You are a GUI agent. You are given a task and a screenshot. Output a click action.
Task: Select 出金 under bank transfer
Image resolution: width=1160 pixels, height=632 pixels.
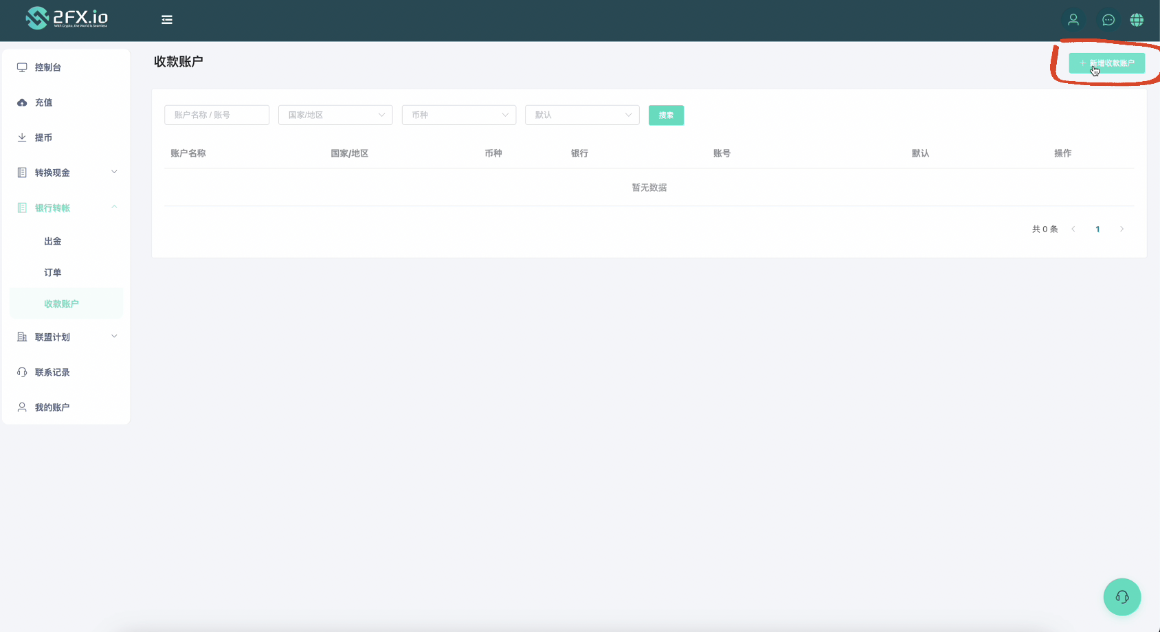(x=53, y=241)
